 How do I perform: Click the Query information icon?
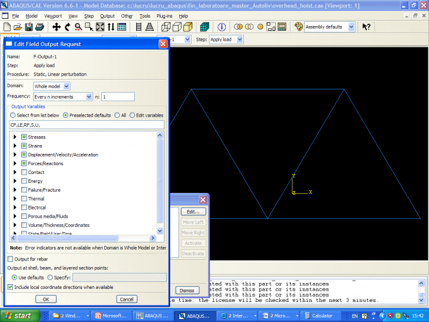pyautogui.click(x=222, y=27)
